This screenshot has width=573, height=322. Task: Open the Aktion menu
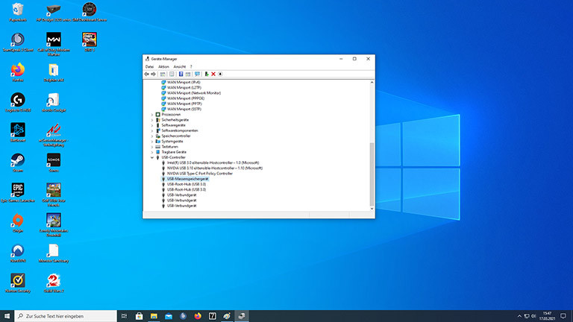click(163, 66)
